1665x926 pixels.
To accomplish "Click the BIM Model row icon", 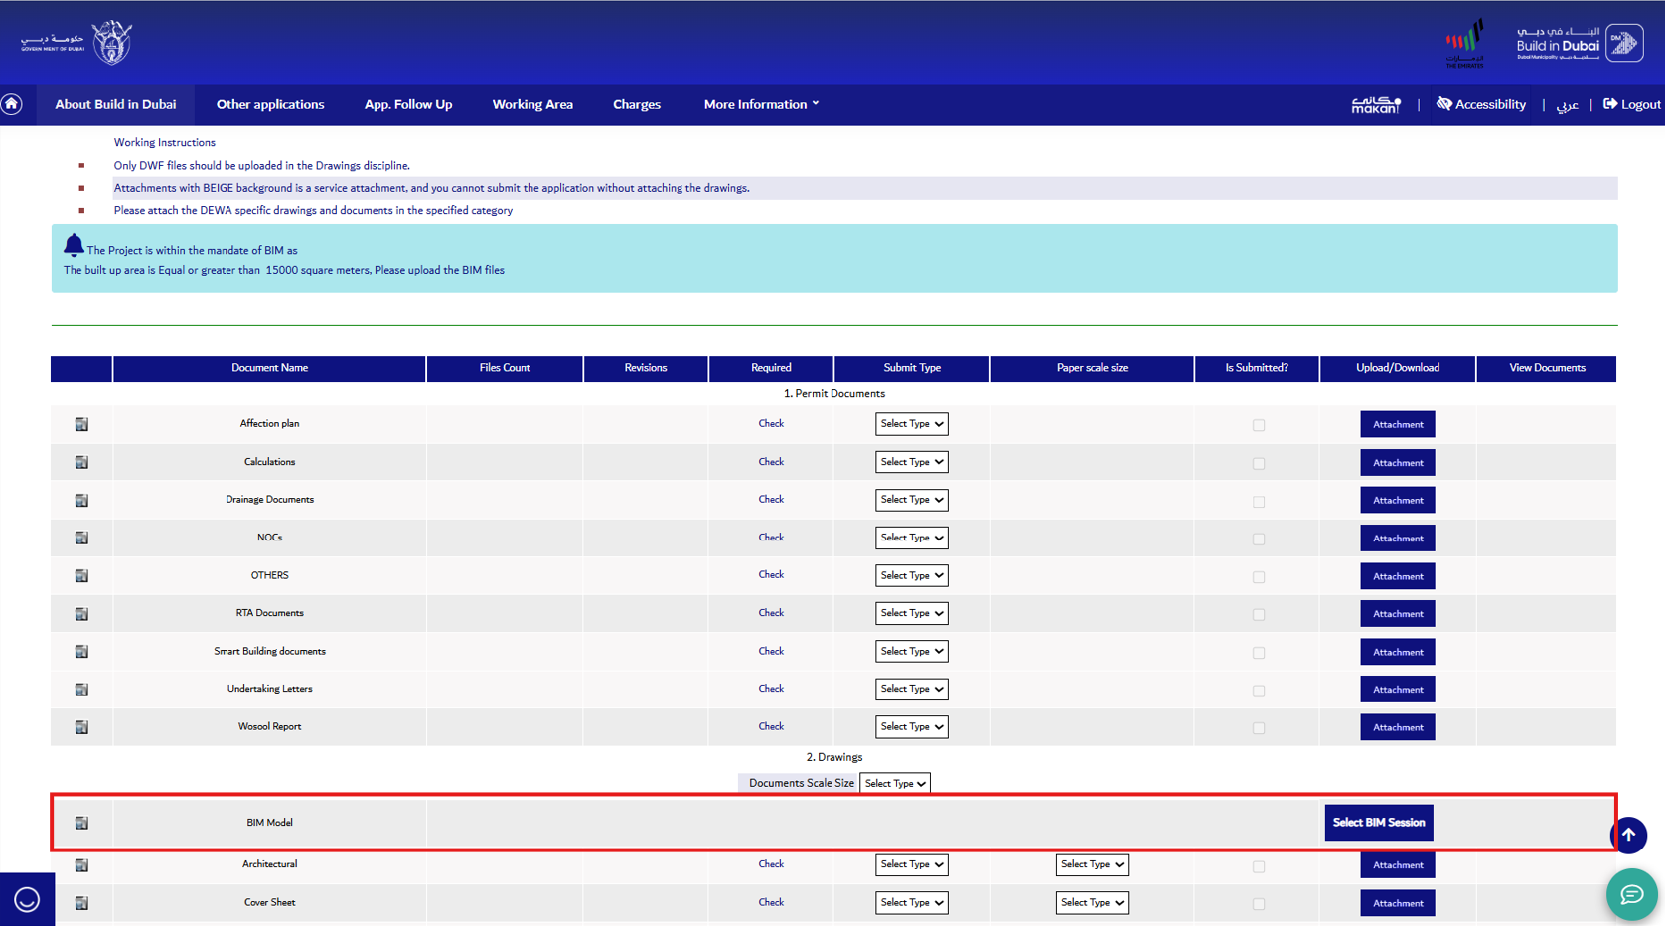I will tap(81, 823).
